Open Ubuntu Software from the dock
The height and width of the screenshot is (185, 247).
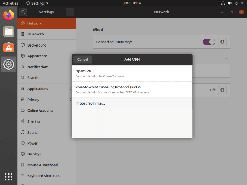9,47
